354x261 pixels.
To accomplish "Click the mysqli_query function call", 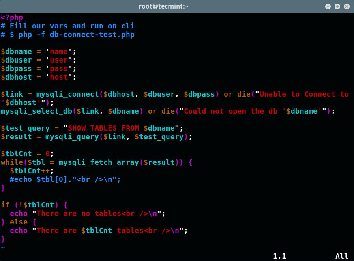I will point(72,137).
